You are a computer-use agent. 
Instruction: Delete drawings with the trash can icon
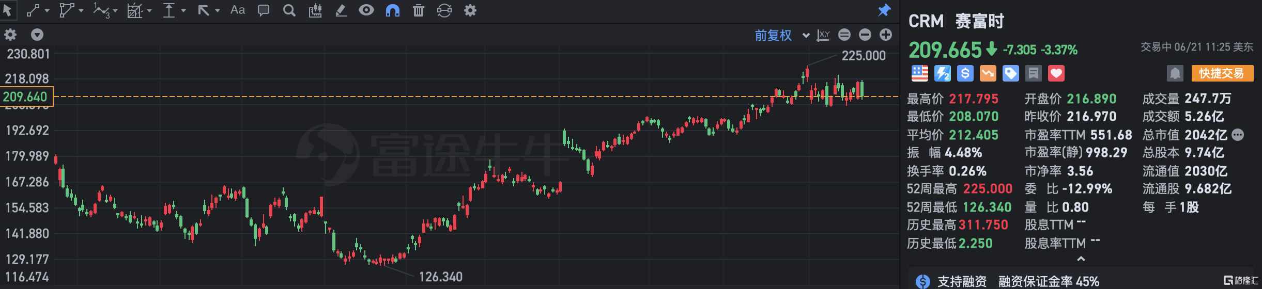419,10
